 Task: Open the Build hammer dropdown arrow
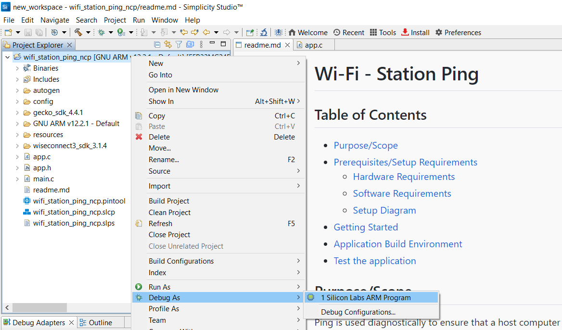88,32
